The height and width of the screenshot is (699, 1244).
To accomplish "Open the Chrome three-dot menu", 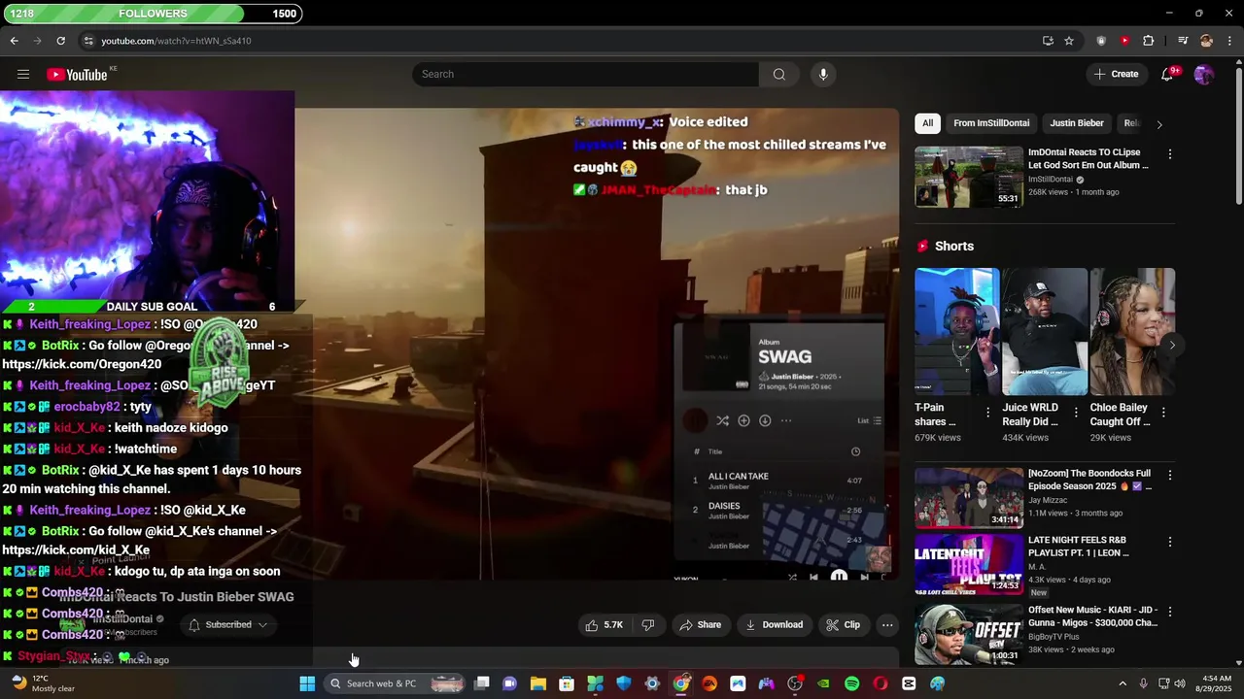I will coord(1230,41).
